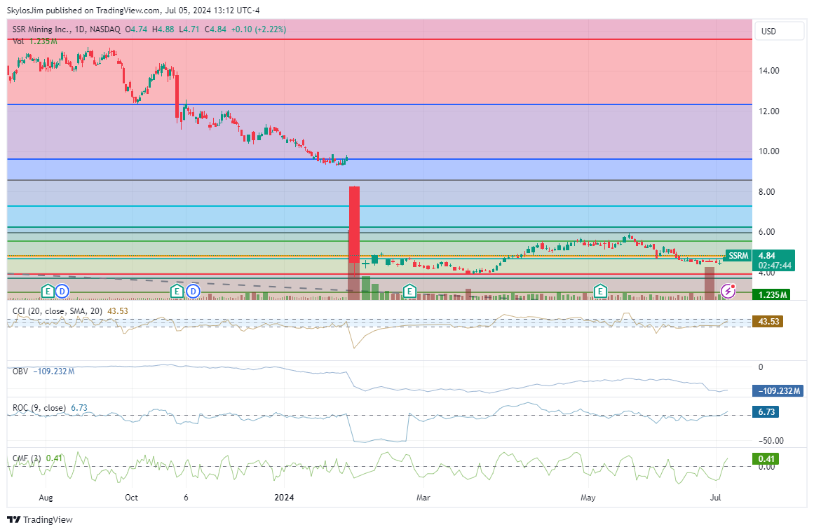The image size is (814, 532).
Task: Click the Vol 1.235M indicator legend
Action: coord(35,41)
